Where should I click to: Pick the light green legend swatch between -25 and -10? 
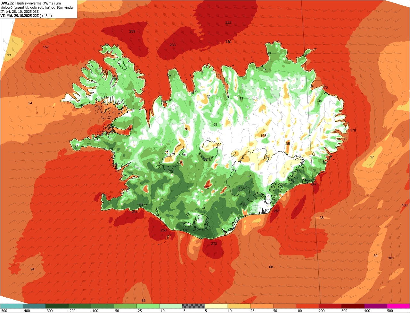pyautogui.click(x=148, y=306)
